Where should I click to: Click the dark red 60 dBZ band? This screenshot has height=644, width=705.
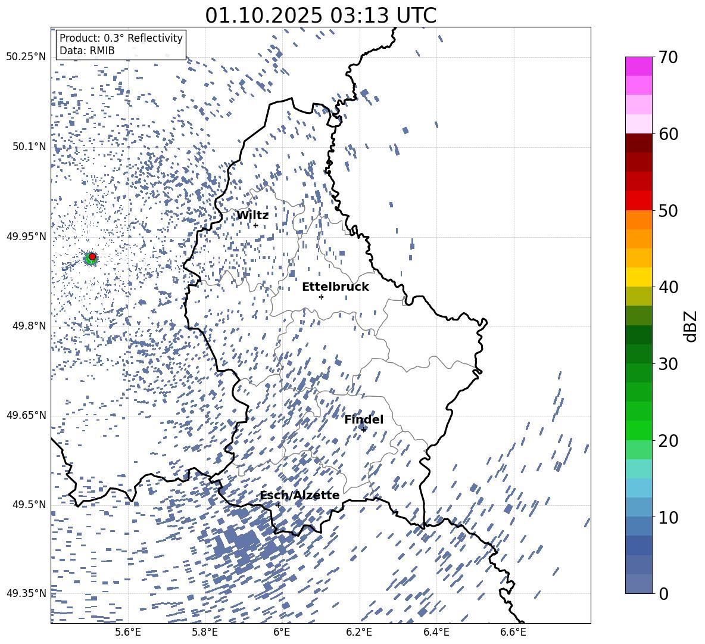pos(639,143)
